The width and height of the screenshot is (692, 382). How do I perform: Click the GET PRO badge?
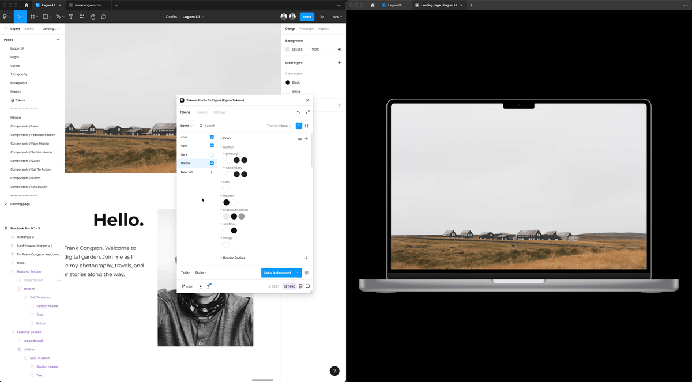coord(289,286)
